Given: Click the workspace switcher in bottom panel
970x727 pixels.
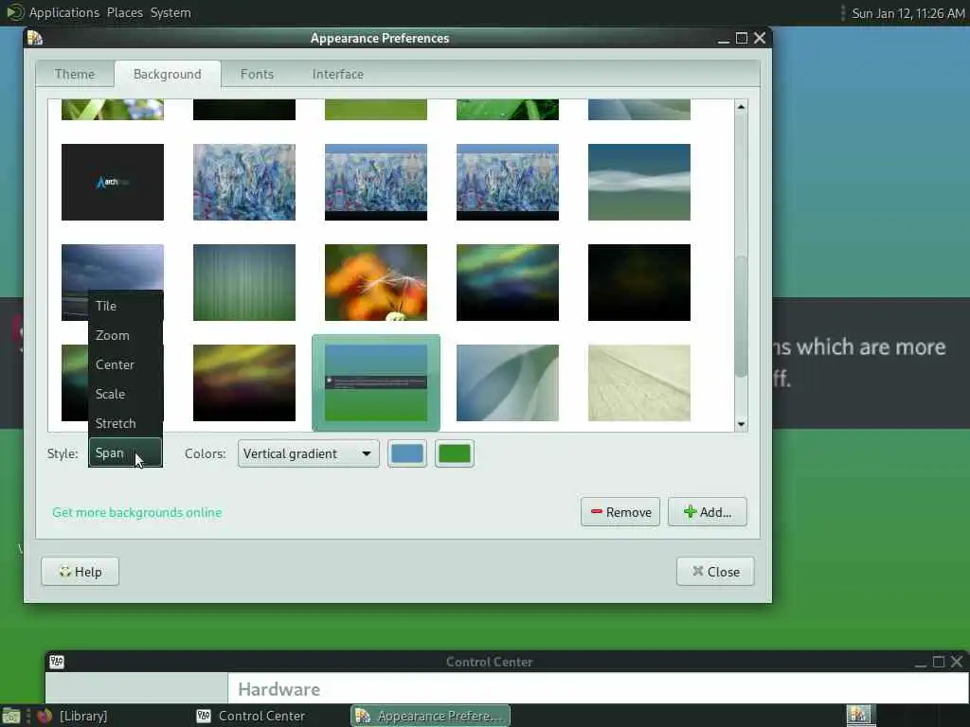Looking at the screenshot, I should click(860, 716).
